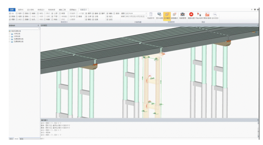Toggle the 上部 superstructure checkbox

52,13
